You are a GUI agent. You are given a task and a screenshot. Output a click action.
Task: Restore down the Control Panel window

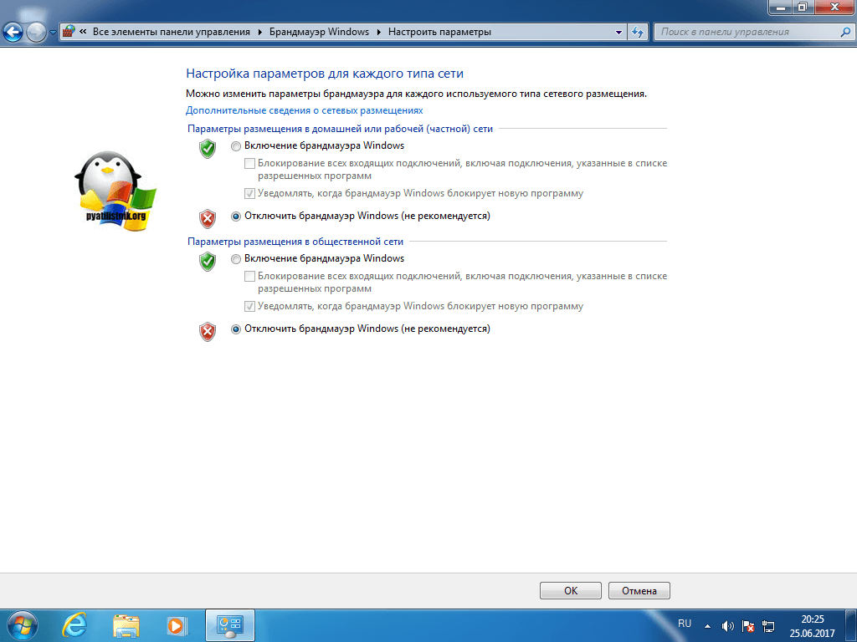coord(803,7)
